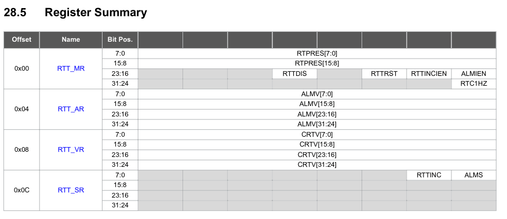Select the RTTRST bit field cell

coord(384,74)
